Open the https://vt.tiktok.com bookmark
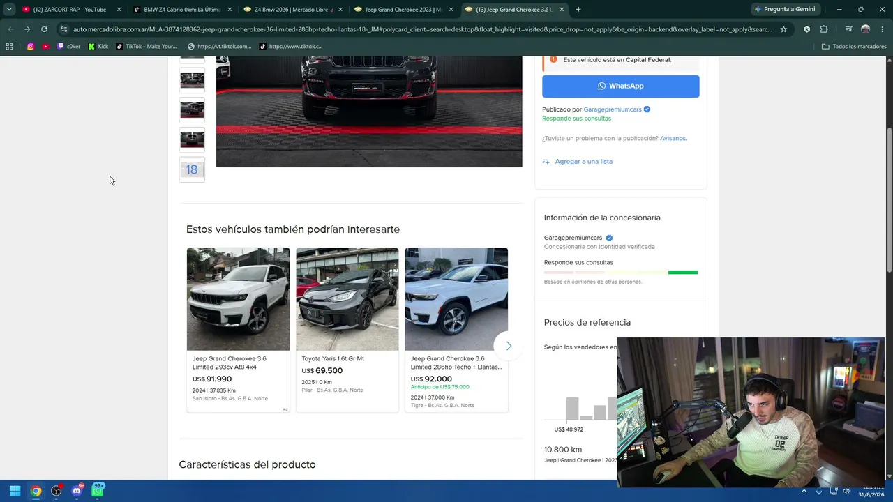 pyautogui.click(x=220, y=47)
